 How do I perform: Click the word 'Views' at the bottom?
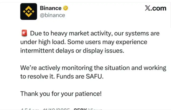[x=96, y=109]
